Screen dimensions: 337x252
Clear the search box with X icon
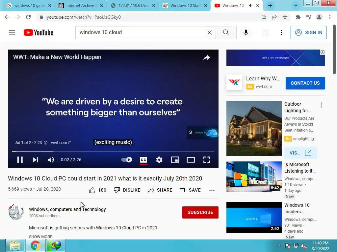pos(209,32)
